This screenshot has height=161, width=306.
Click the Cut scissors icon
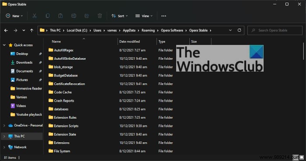tap(35, 16)
